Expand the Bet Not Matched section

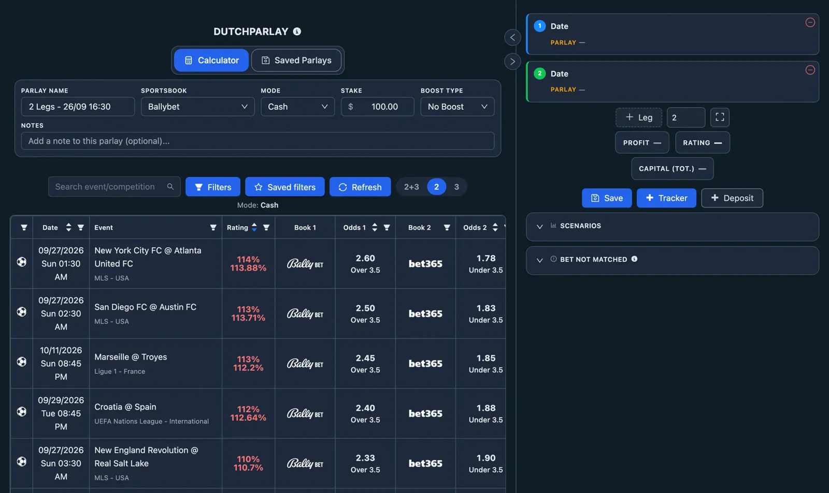672,260
